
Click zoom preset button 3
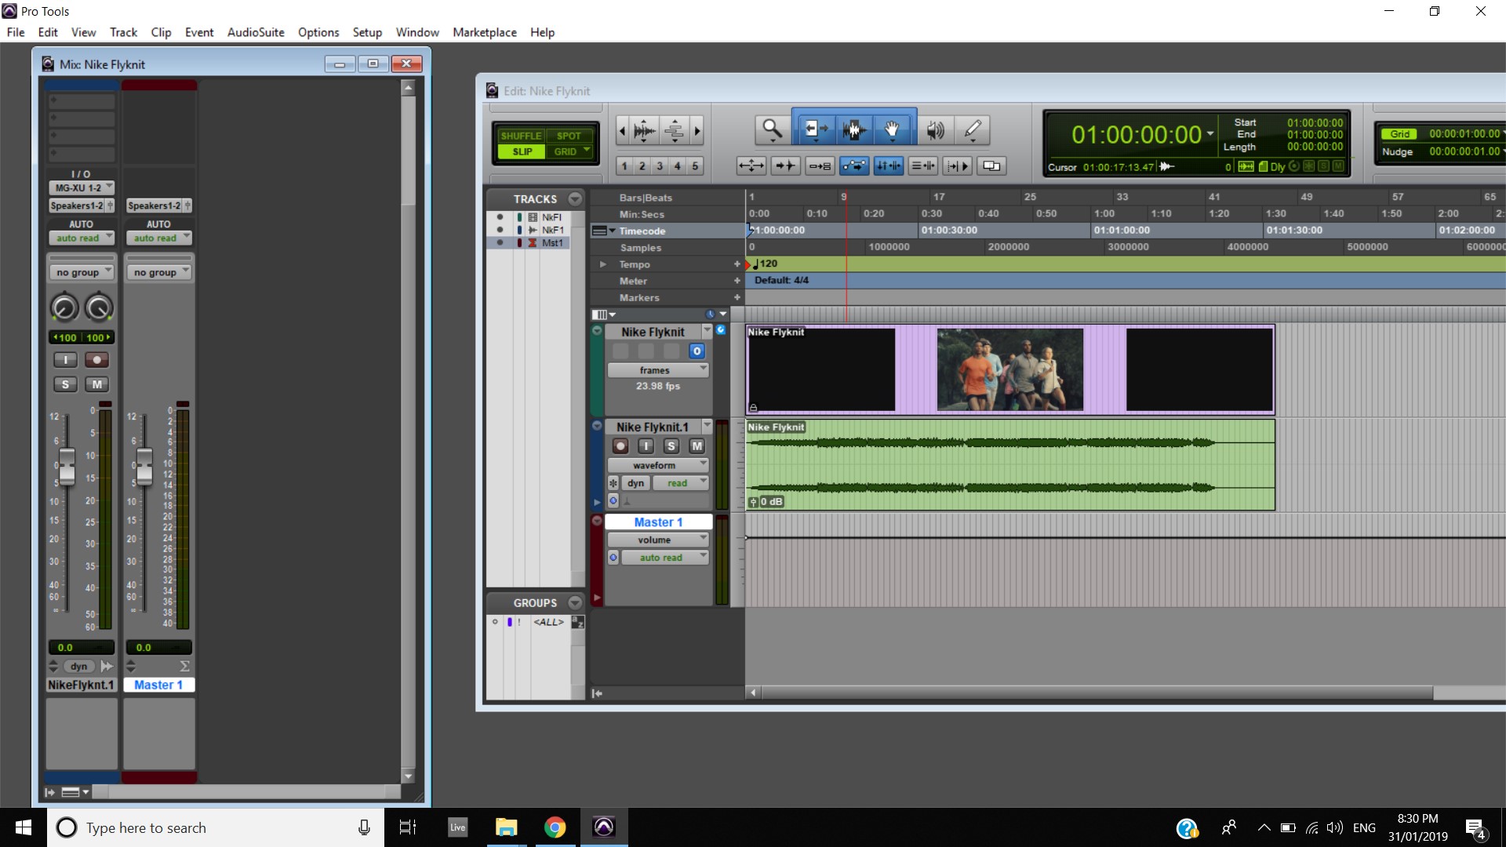point(660,166)
